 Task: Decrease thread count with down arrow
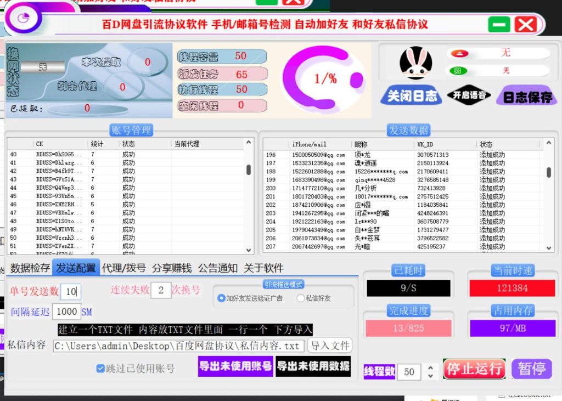coord(430,375)
